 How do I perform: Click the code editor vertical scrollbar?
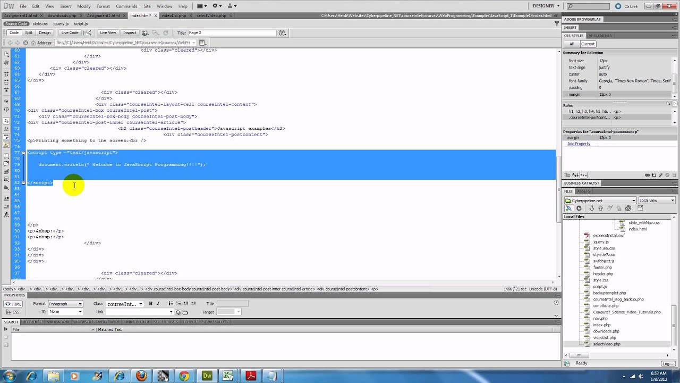pyautogui.click(x=558, y=165)
